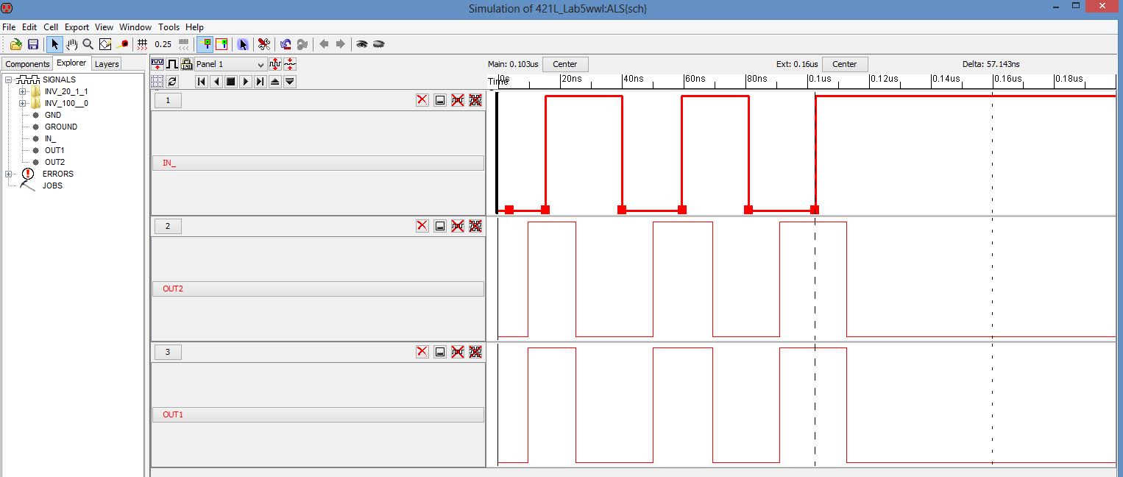
Task: Open the Tools menu
Action: 169,27
